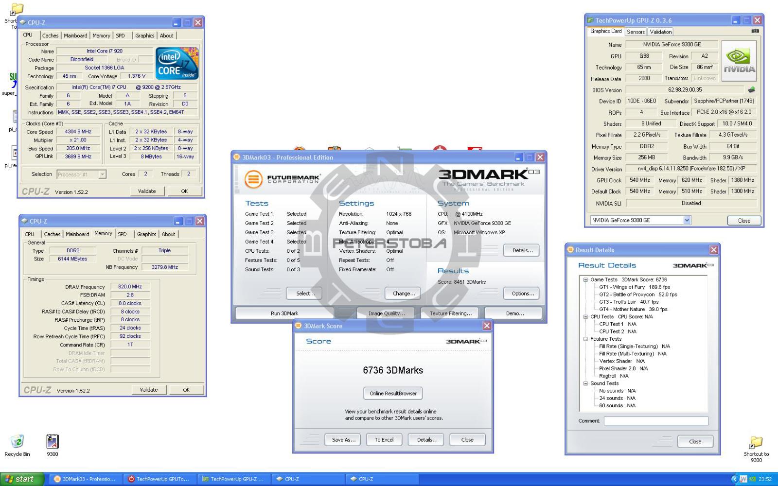Select the Shortcut to 9300 folder icon
The image size is (778, 486).
756,450
